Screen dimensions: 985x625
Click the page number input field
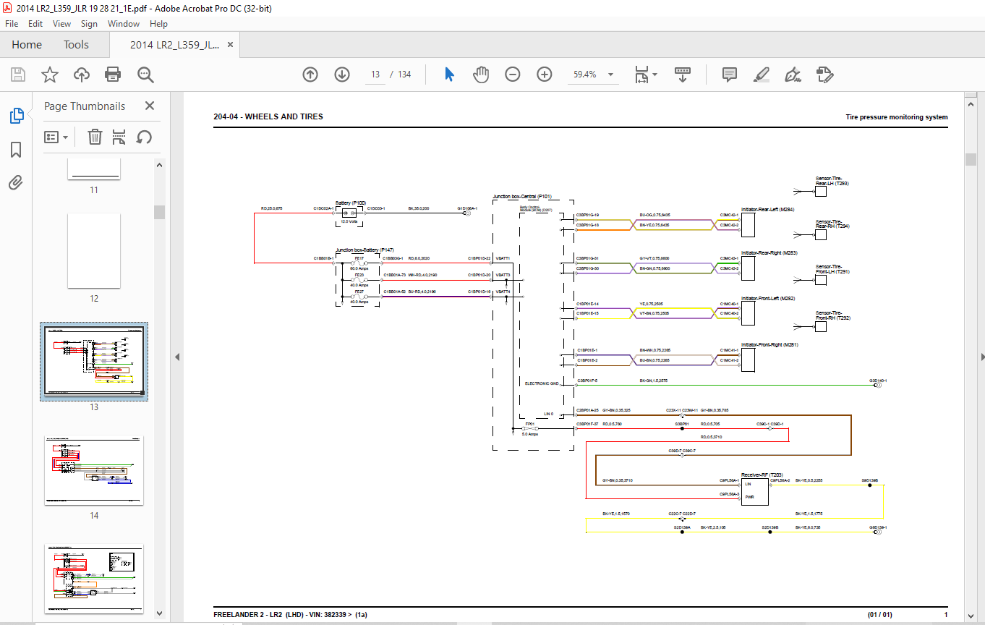tap(375, 75)
